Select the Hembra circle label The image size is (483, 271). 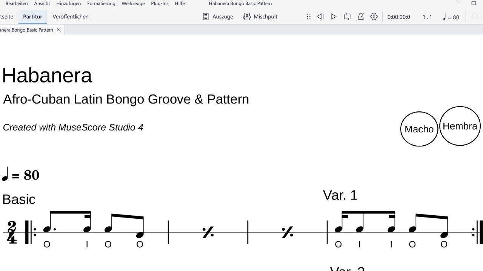(460, 126)
